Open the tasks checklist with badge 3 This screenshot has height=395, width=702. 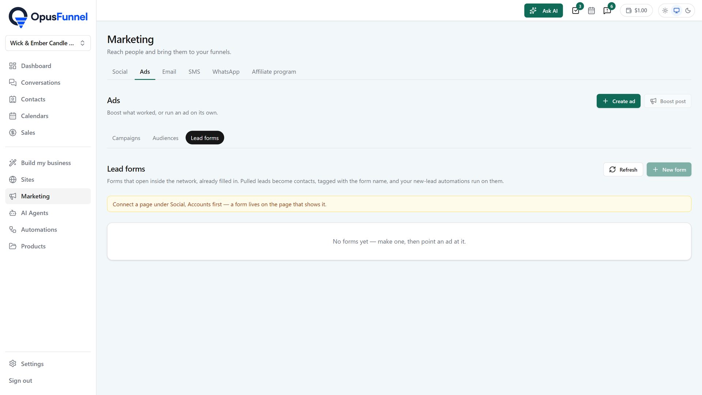[576, 11]
